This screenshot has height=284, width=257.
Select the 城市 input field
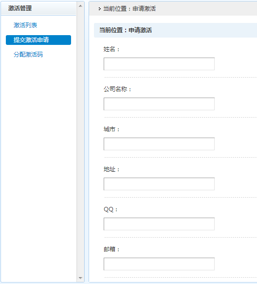159,144
